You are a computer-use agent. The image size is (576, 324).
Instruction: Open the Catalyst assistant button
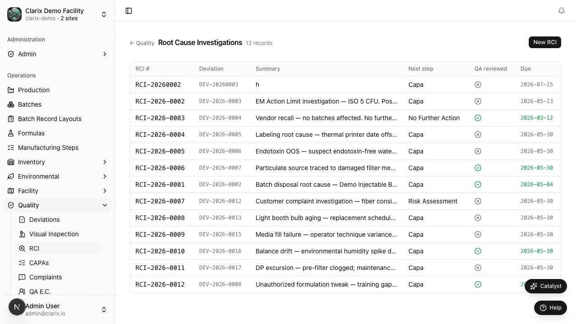click(x=546, y=286)
